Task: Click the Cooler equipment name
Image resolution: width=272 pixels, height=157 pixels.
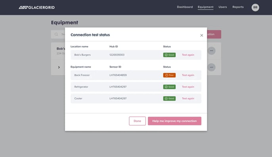Action: coord(78,98)
